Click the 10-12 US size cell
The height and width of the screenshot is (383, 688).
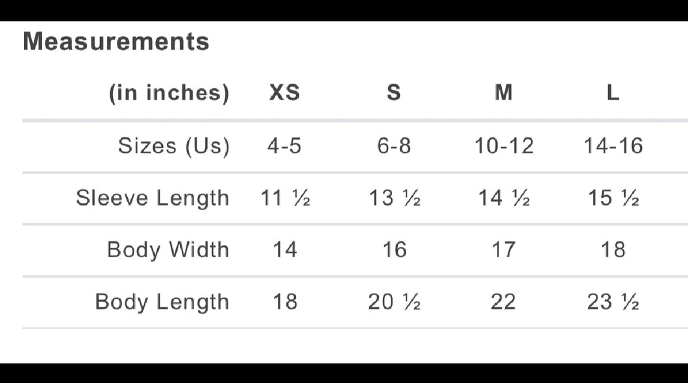click(x=504, y=146)
